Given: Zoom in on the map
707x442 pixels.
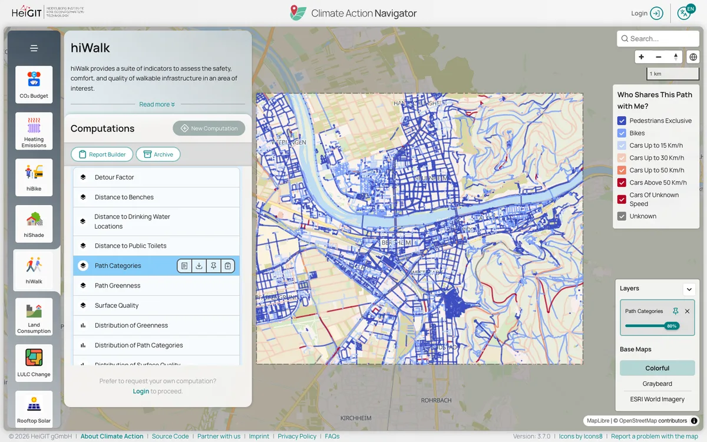Looking at the screenshot, I should point(642,57).
